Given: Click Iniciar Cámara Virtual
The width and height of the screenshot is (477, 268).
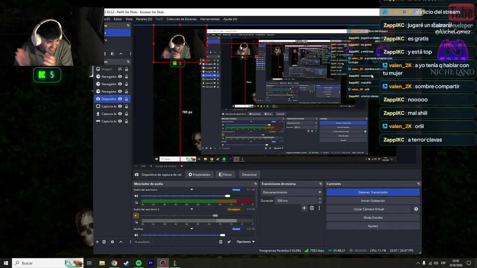Looking at the screenshot, I should click(369, 209).
